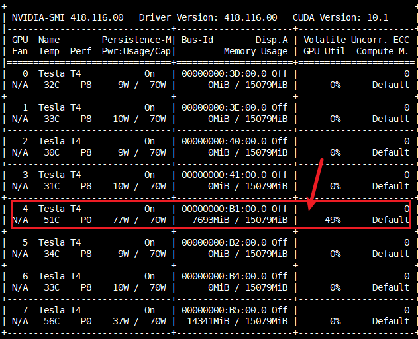
Task: Click GPU 3's index number 3
Action: 25,175
